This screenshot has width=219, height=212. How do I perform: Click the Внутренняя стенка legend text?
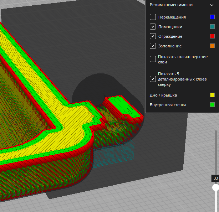click(168, 105)
